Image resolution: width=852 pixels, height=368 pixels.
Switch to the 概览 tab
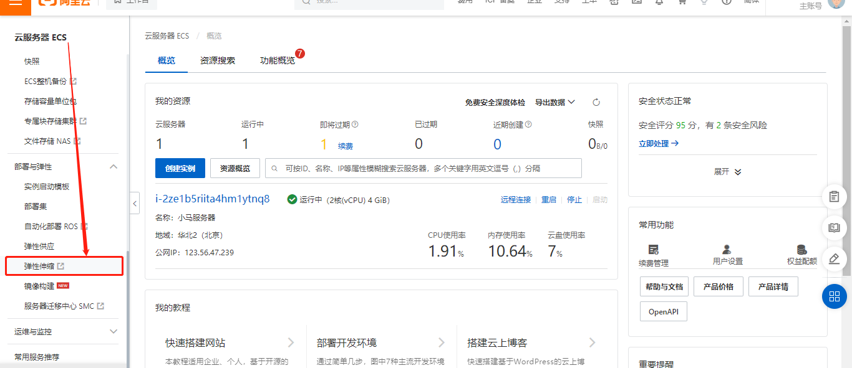coord(167,60)
